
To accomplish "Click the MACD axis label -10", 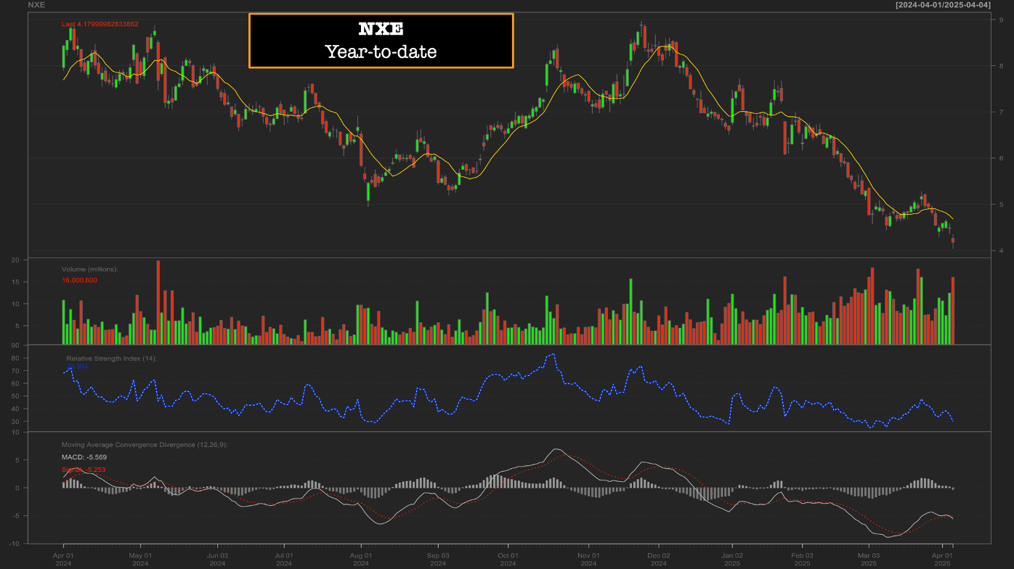I will [x=14, y=544].
